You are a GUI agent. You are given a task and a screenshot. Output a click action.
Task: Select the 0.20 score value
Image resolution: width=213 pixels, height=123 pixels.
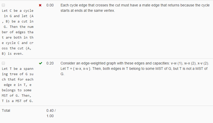click(50, 63)
